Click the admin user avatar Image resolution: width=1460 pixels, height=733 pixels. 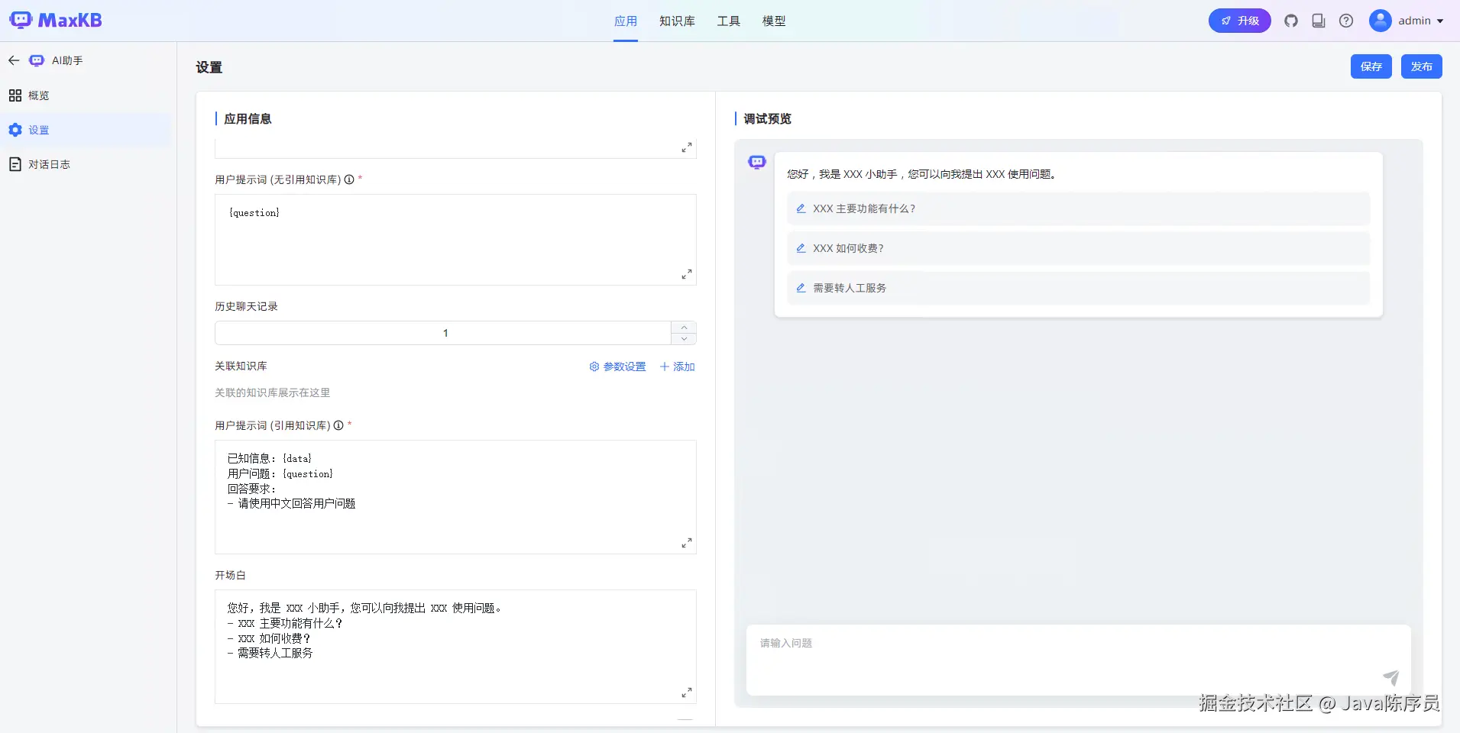(1380, 21)
